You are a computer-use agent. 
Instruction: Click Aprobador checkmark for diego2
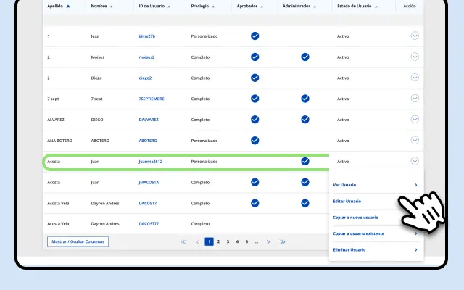pyautogui.click(x=254, y=78)
